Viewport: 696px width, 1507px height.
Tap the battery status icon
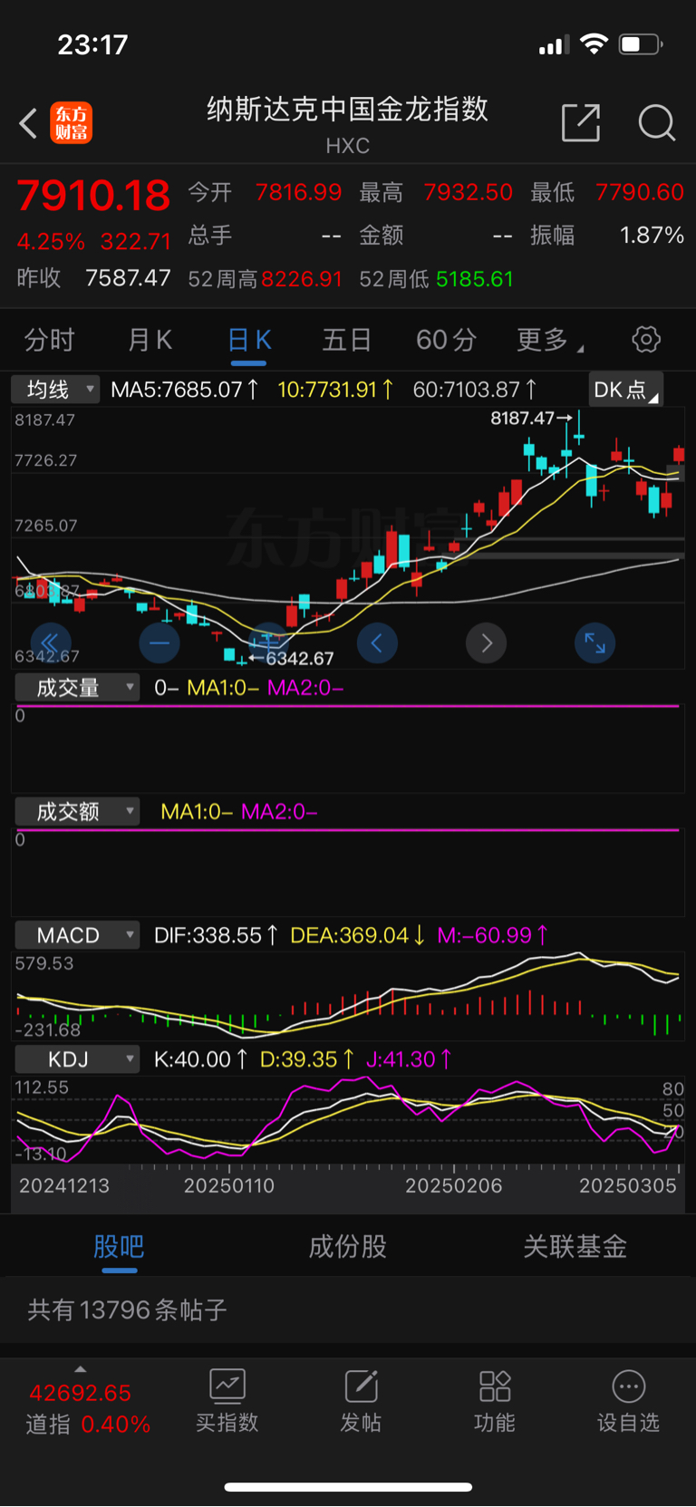tap(641, 44)
